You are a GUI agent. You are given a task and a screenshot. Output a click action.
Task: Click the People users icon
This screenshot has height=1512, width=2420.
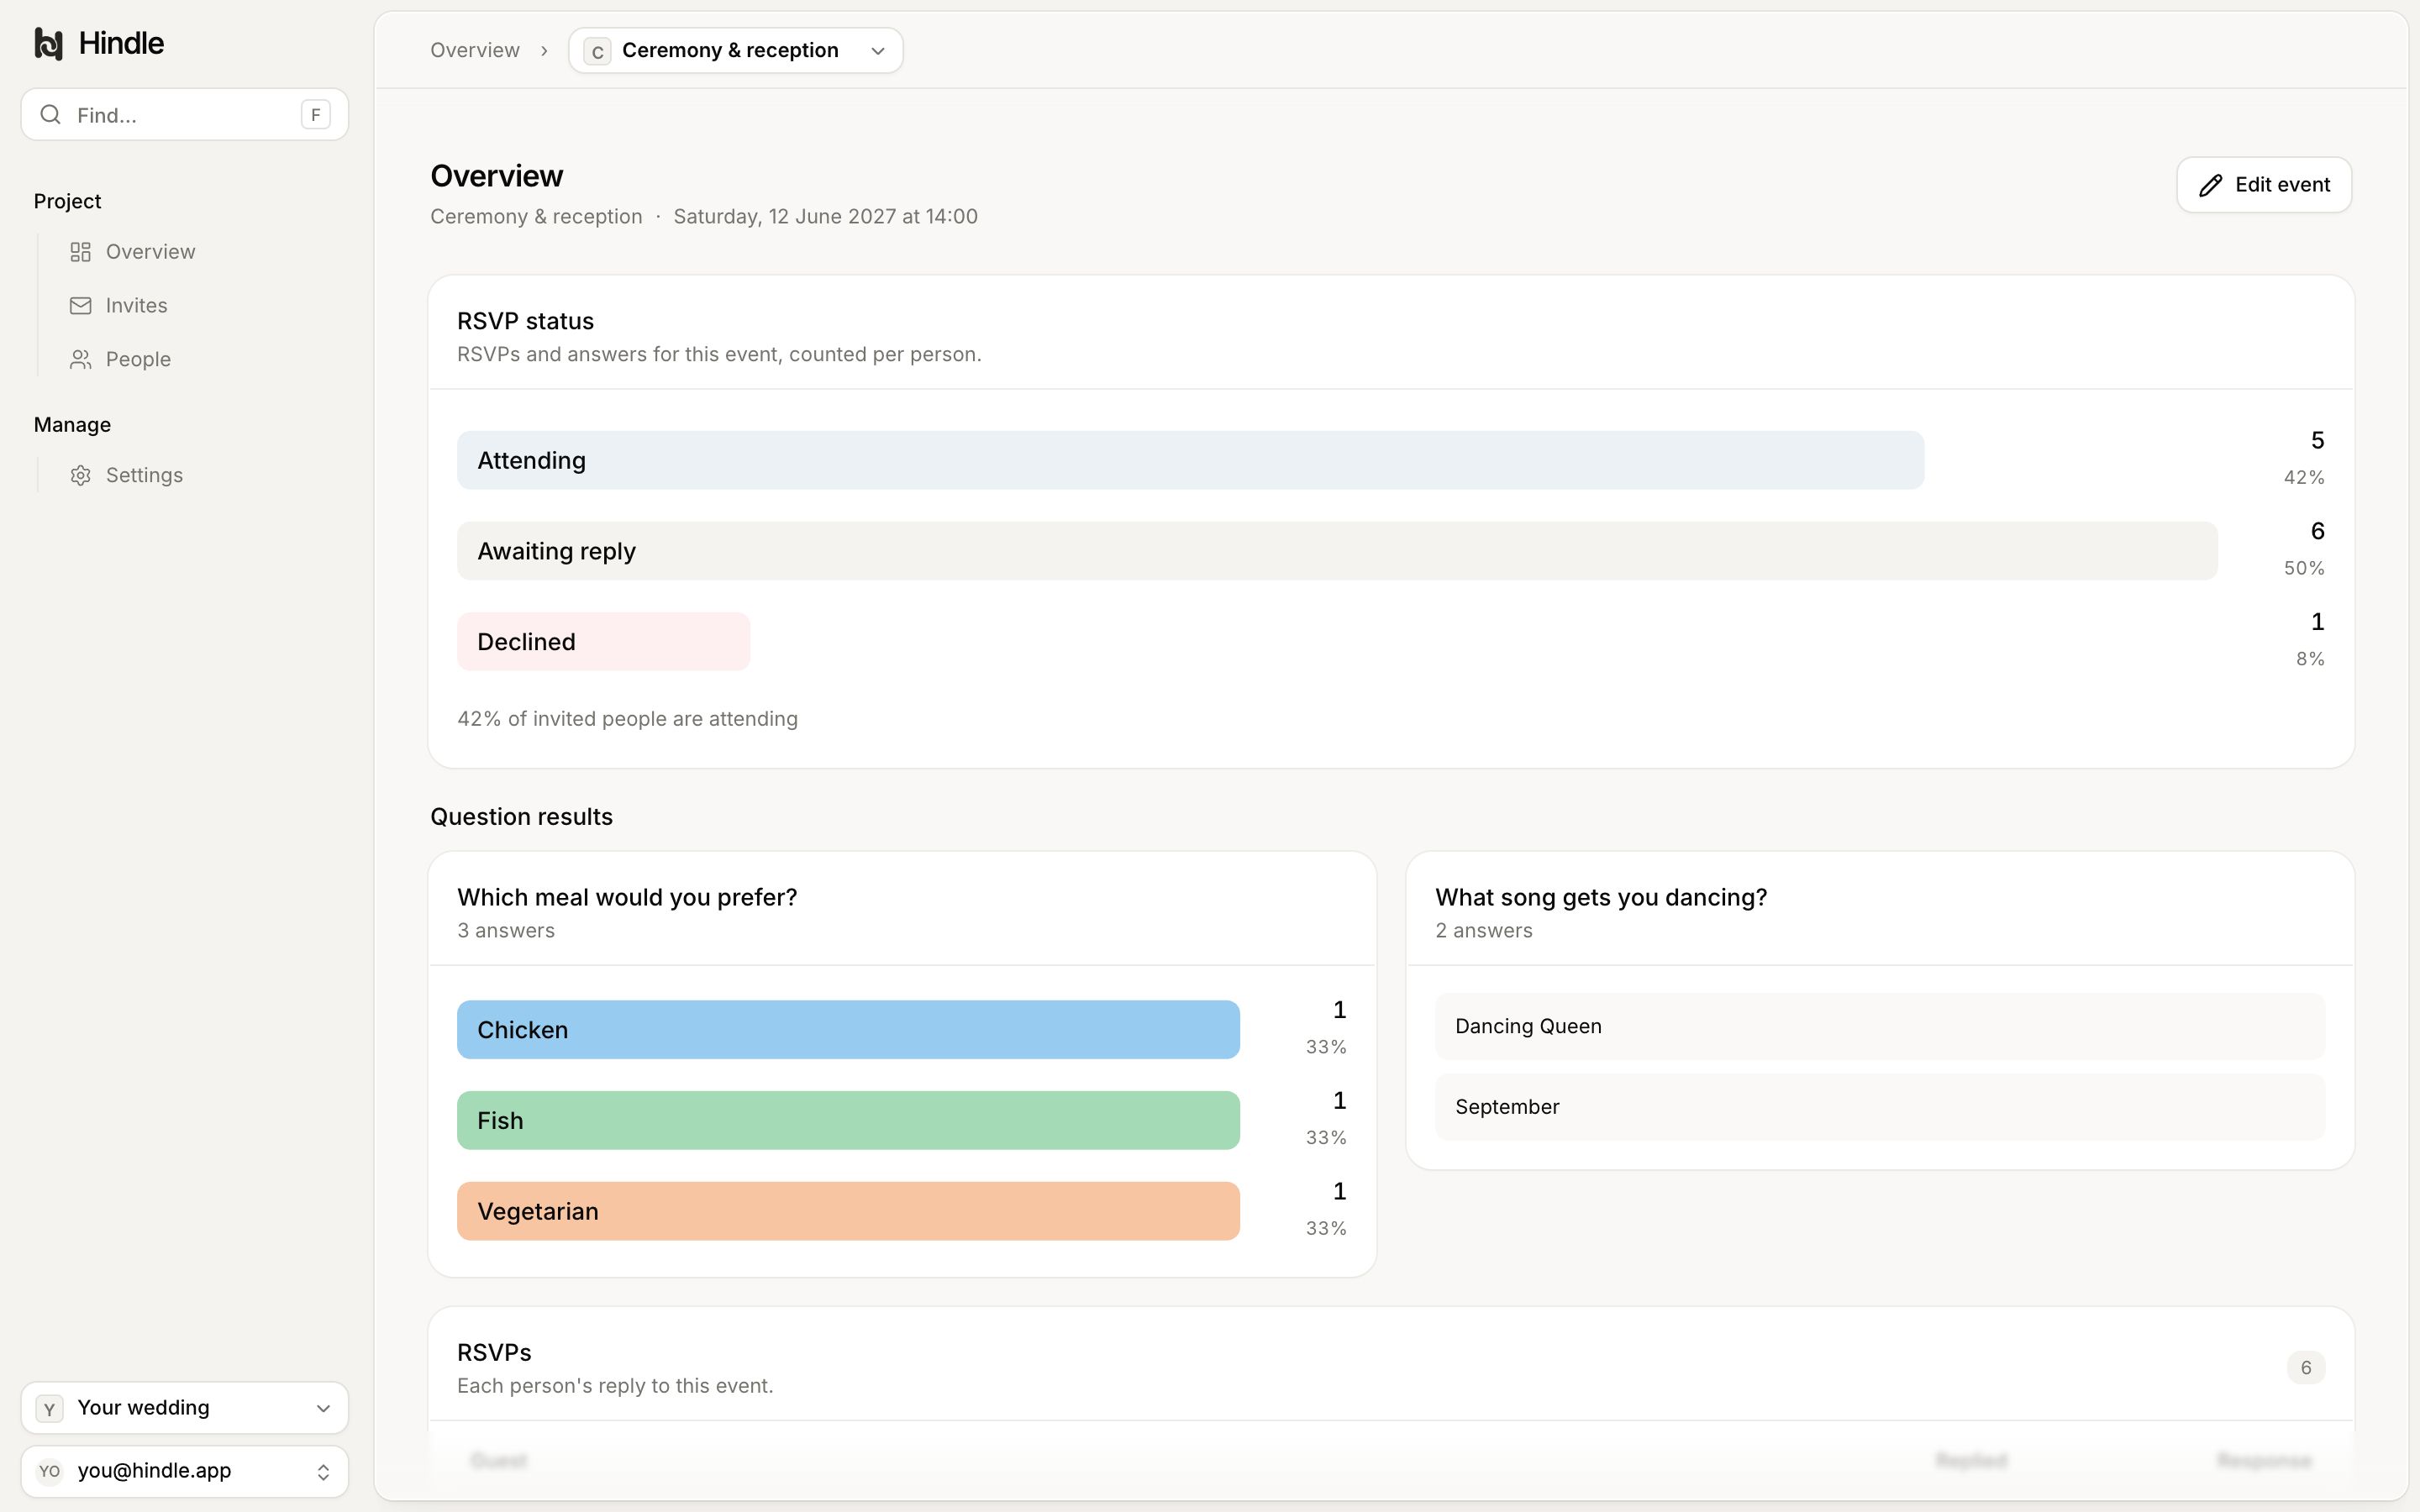coord(81,360)
